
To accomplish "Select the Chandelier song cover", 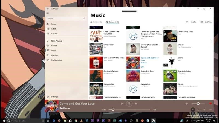I will point(96,49).
